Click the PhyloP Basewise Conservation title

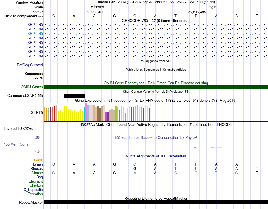click(x=156, y=137)
